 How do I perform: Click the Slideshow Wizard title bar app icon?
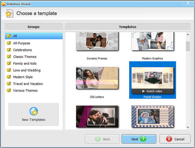pos(3,4)
